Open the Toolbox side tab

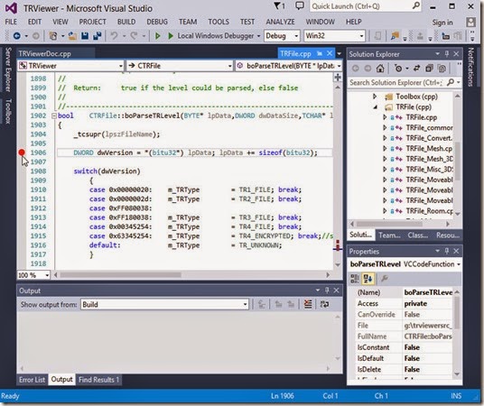(8, 111)
